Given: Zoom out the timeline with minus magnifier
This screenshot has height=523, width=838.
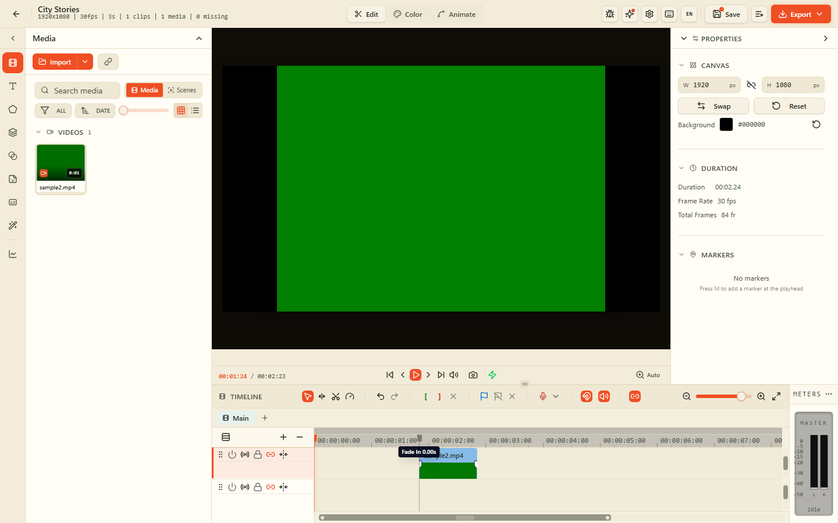Looking at the screenshot, I should pyautogui.click(x=687, y=396).
